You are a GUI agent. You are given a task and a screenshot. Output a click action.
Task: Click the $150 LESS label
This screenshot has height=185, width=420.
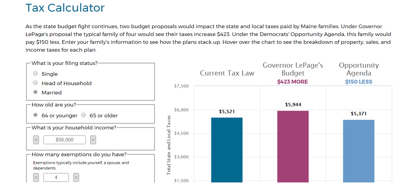[359, 82]
